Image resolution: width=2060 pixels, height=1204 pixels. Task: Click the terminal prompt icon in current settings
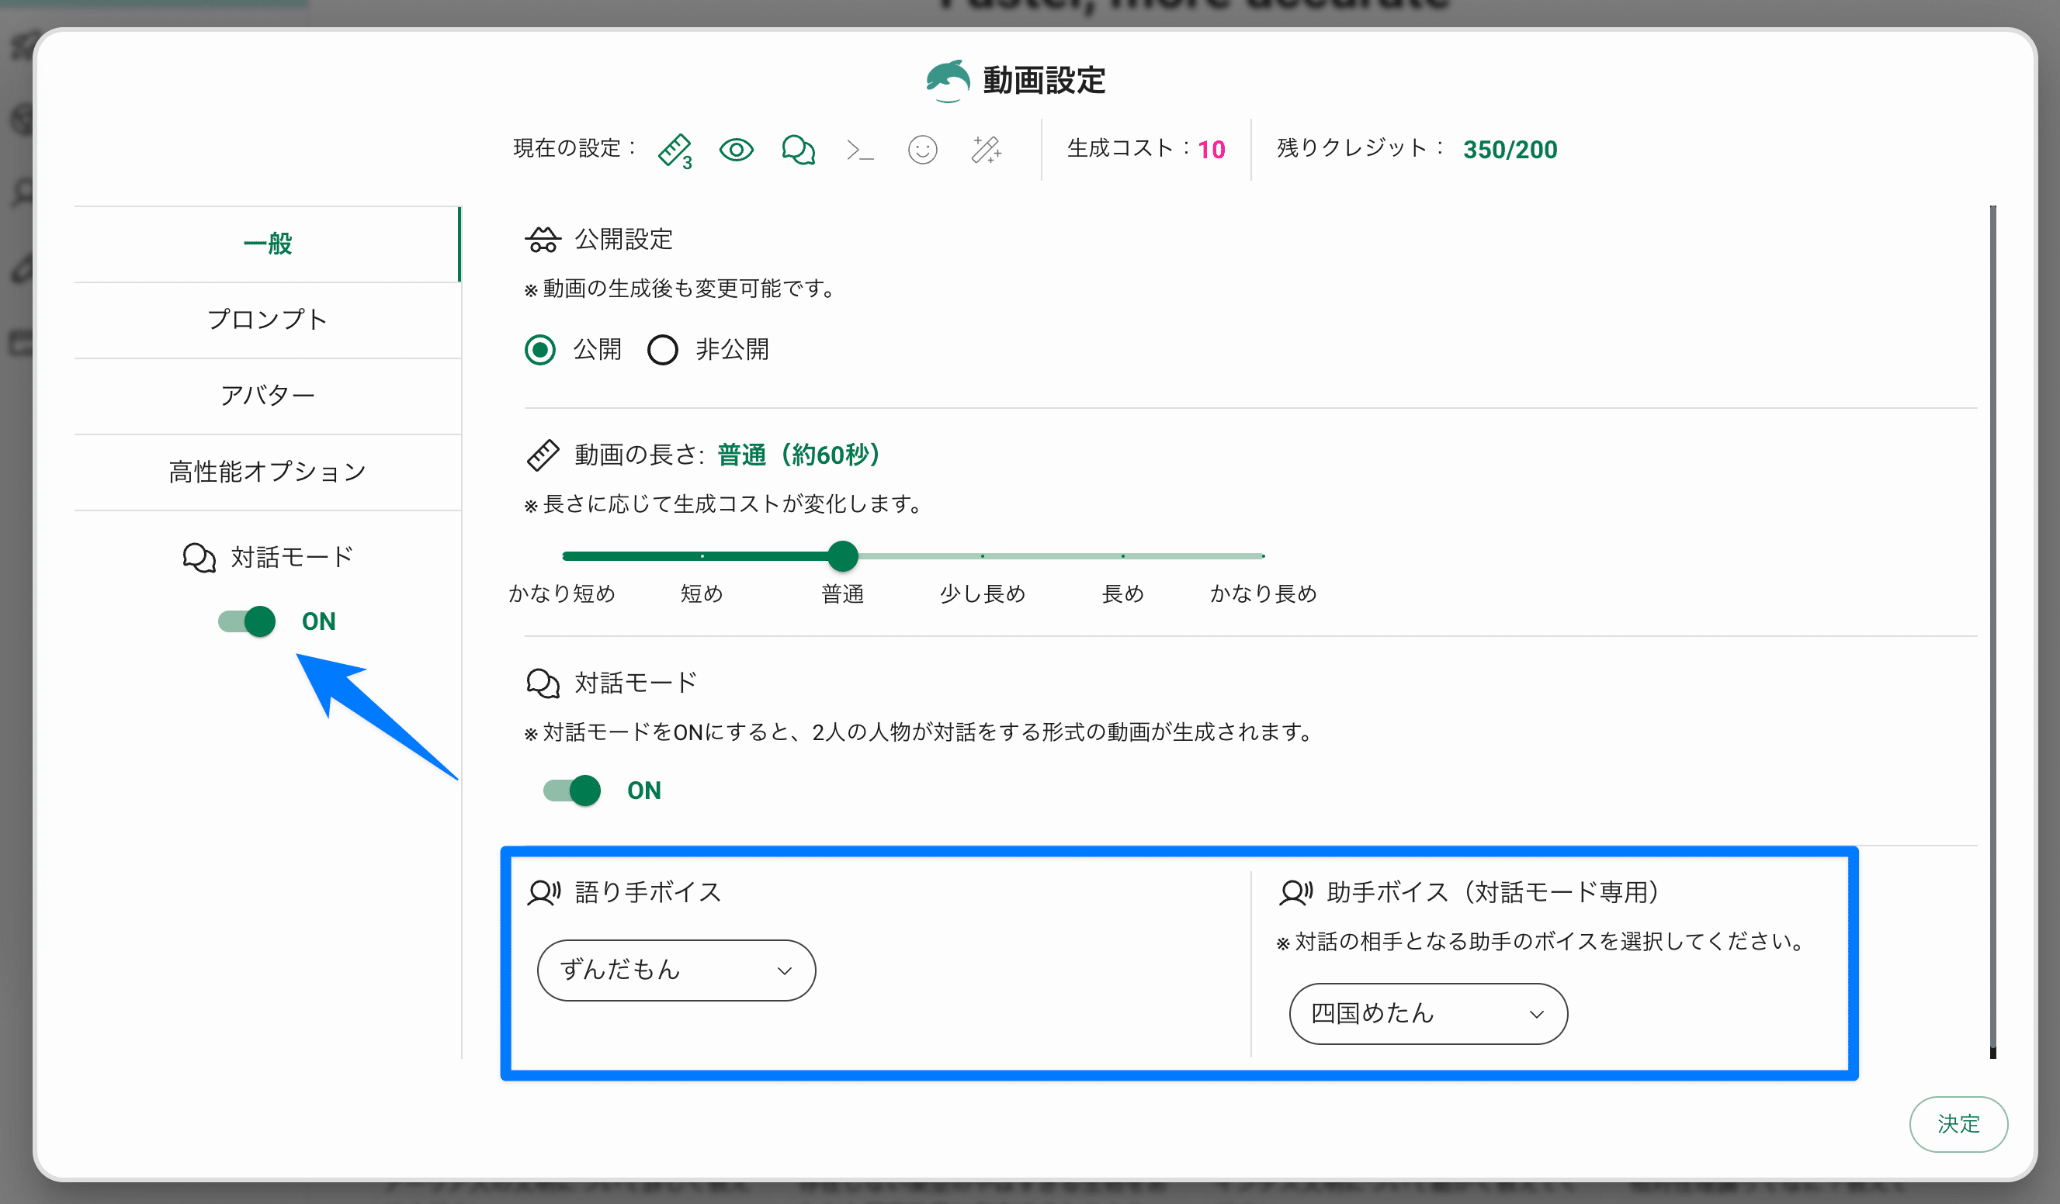(859, 150)
